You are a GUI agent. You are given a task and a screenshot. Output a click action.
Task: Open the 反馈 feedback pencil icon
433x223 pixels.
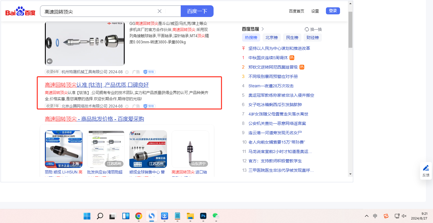pyautogui.click(x=426, y=168)
